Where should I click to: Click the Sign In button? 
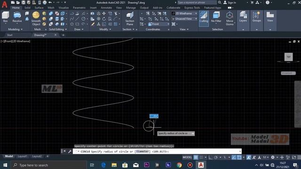pos(230,2)
